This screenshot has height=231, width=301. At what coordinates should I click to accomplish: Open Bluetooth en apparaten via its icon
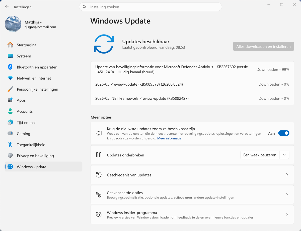click(x=10, y=67)
